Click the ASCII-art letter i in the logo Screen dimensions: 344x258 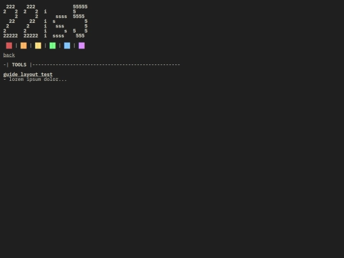tap(45, 24)
